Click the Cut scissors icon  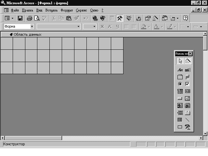[54, 18]
